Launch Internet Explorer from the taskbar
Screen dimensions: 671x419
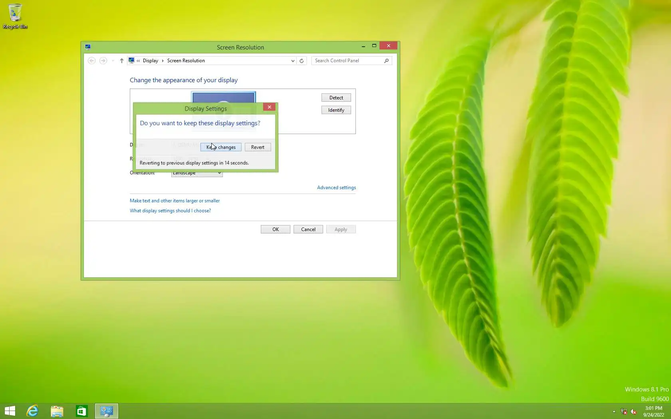point(32,411)
